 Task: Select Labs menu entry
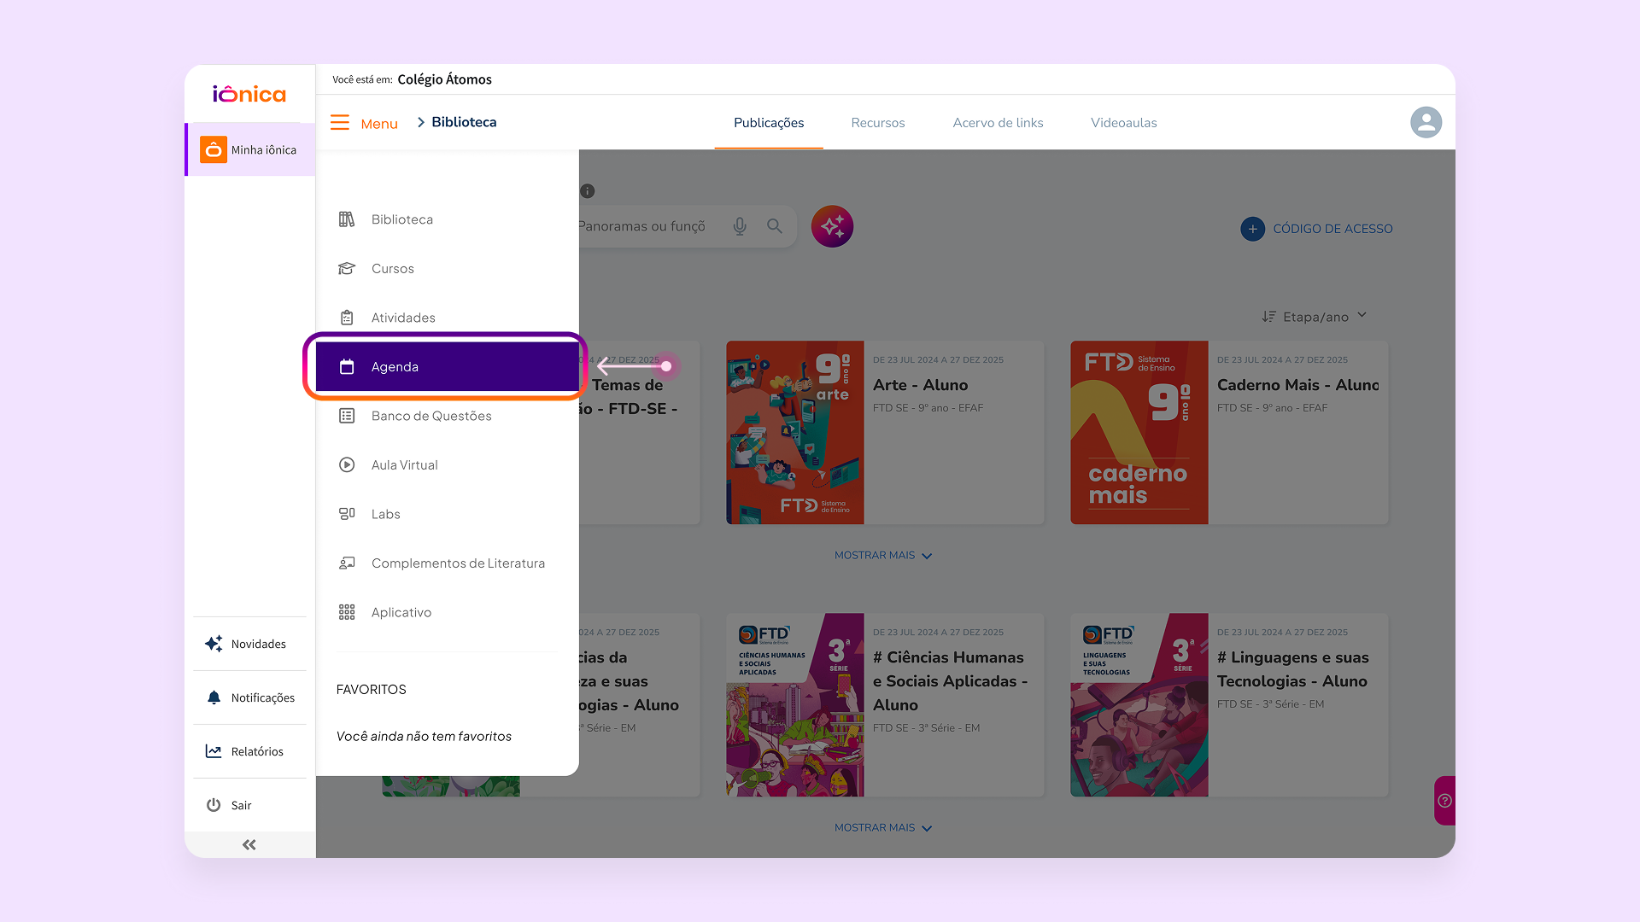tap(448, 514)
